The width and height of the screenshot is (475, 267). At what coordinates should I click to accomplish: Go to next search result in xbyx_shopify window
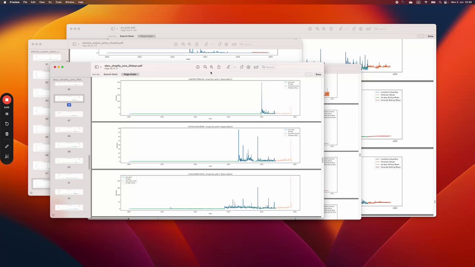[x=311, y=75]
